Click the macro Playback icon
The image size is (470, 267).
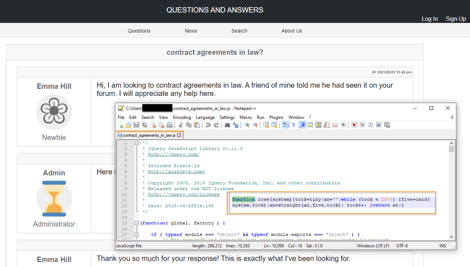[x=371, y=125]
